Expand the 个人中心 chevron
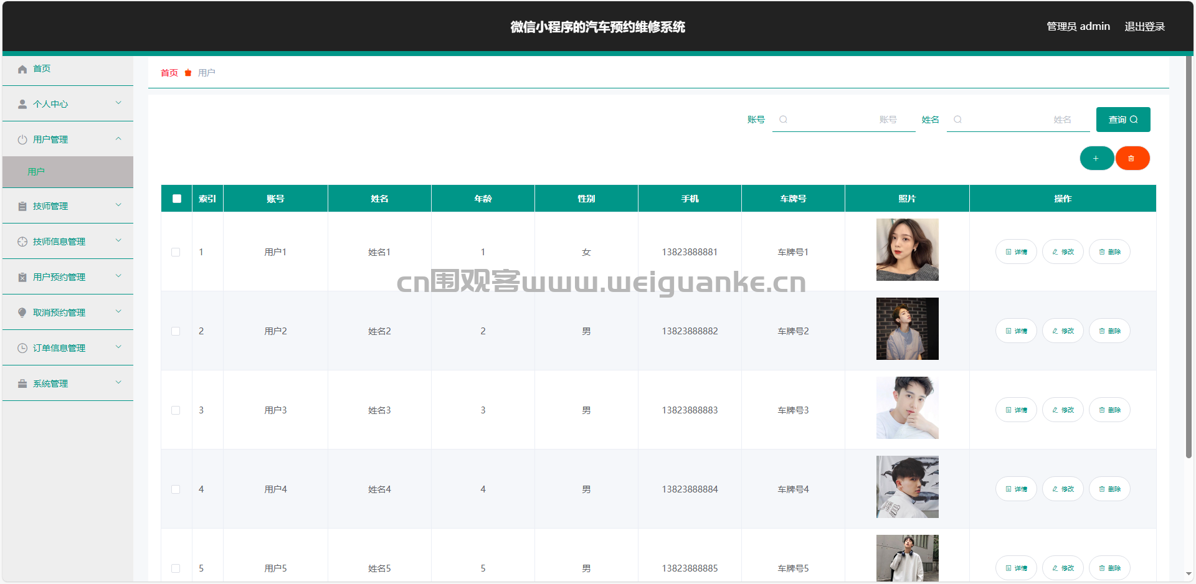 pyautogui.click(x=118, y=103)
